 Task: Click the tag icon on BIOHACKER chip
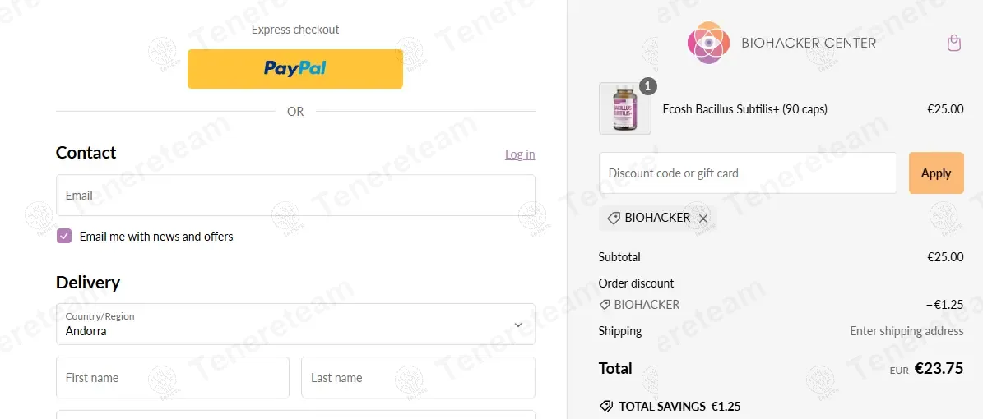(614, 218)
